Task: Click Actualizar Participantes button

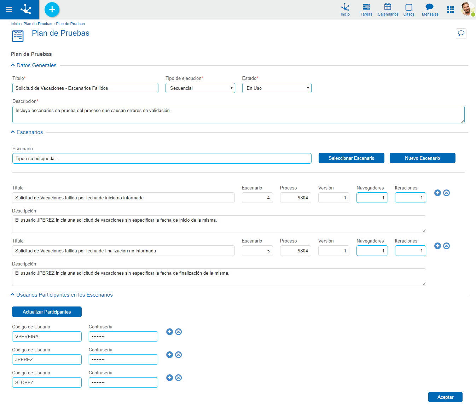Action: coord(47,312)
